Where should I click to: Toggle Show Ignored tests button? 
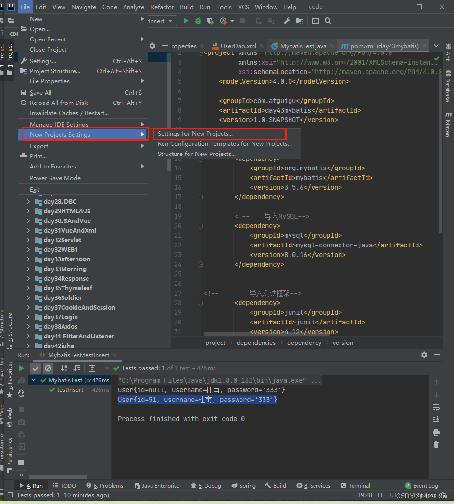[48, 368]
